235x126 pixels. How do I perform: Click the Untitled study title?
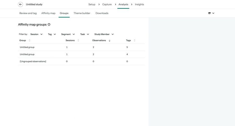34,4
